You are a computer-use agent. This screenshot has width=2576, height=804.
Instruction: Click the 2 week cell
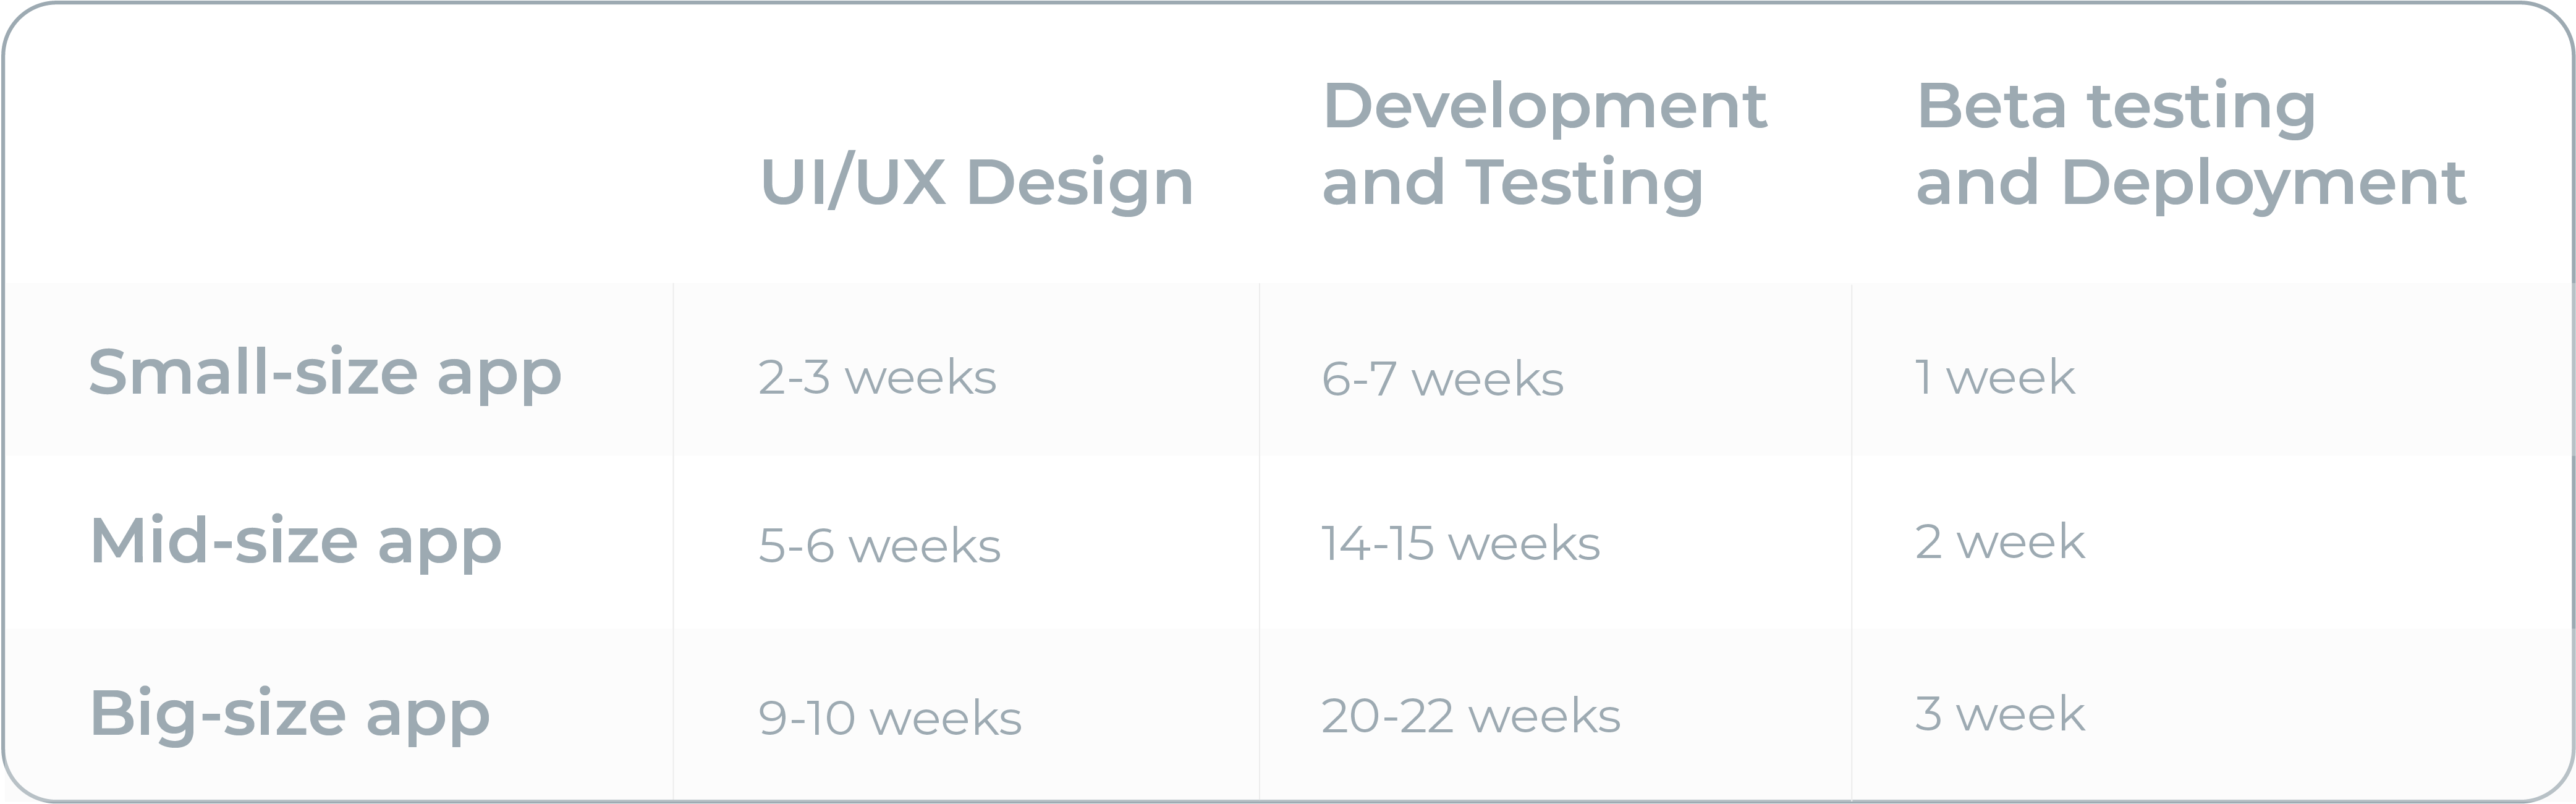coord(2000,542)
